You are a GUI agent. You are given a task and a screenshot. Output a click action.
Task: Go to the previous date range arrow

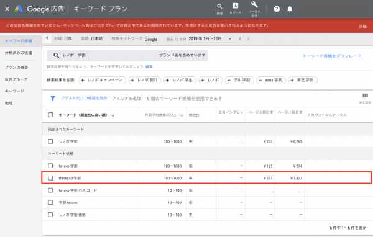[x=240, y=38]
